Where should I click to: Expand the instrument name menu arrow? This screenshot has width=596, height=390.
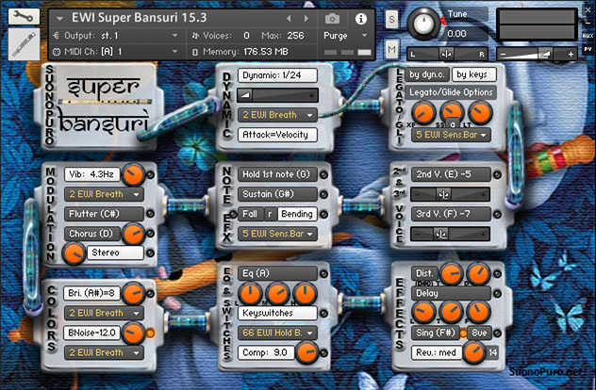coord(59,18)
